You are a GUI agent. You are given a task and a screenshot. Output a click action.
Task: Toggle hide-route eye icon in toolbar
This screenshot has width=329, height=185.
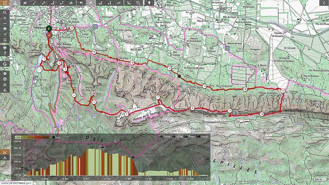25,3
